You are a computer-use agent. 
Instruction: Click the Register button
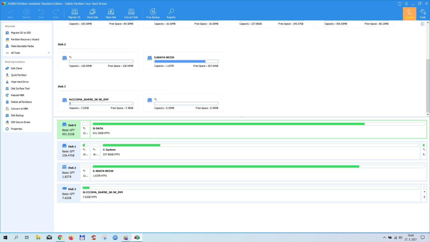[171, 13]
